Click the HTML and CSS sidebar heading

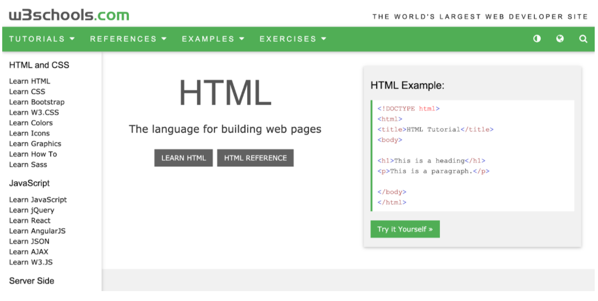pyautogui.click(x=39, y=65)
